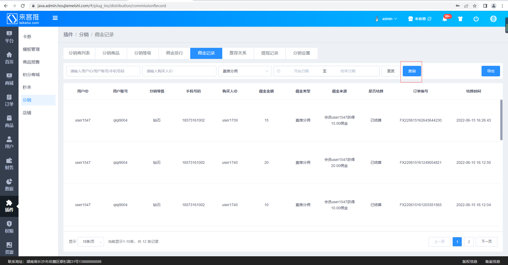
Task: Open the 财务 sidebar section
Action: pyautogui.click(x=9, y=164)
